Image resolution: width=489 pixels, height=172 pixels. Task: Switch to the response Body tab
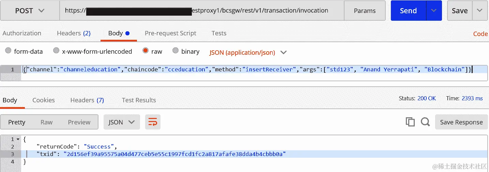click(10, 100)
